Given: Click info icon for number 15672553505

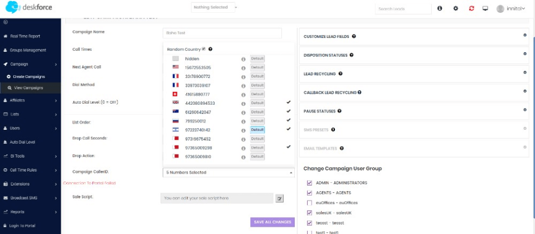Looking at the screenshot, I should click(244, 68).
